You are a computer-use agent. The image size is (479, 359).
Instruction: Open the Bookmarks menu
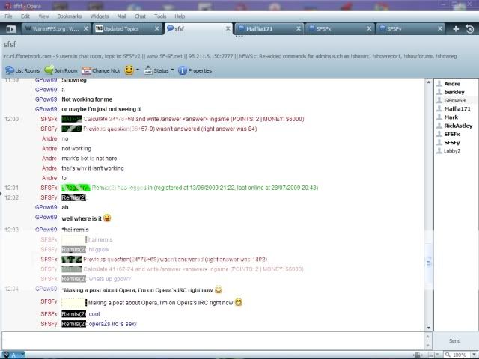pyautogui.click(x=70, y=16)
